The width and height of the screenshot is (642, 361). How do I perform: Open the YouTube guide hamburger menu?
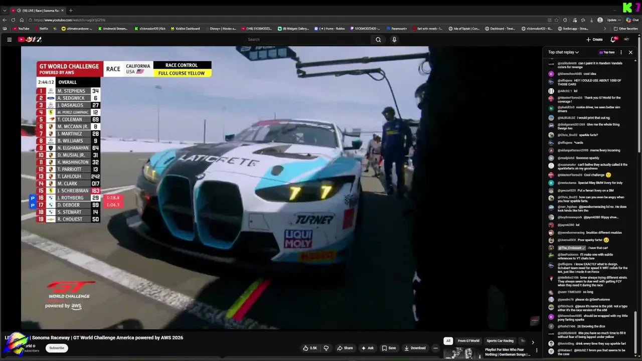[9, 40]
